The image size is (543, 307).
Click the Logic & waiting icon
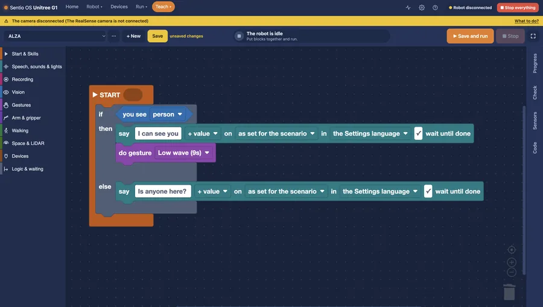6,169
